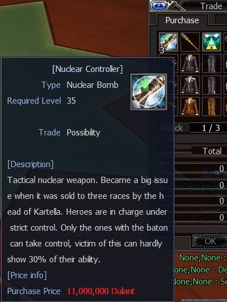This screenshot has width=227, height=302.
Task: Click the 0 amount field just above OK
Action: (200, 218)
